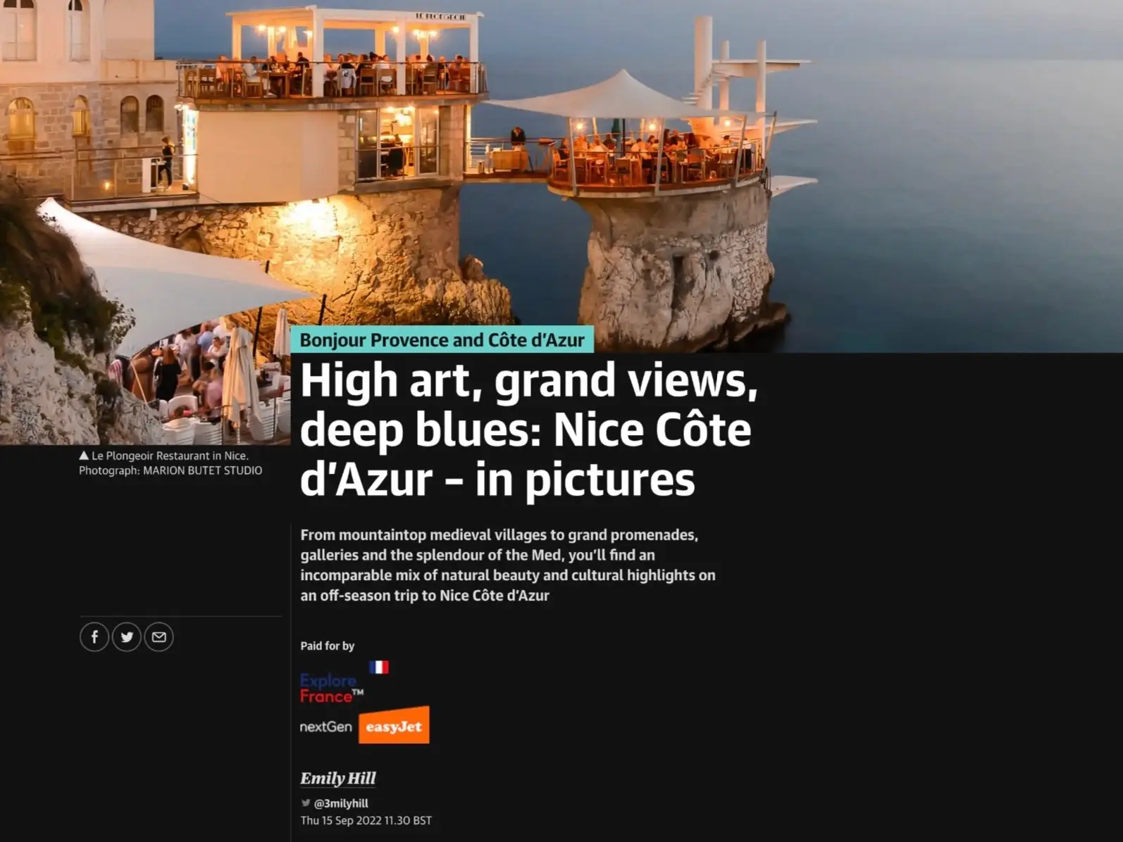Click the publication date Thu 15 Sep 2022

click(x=366, y=820)
